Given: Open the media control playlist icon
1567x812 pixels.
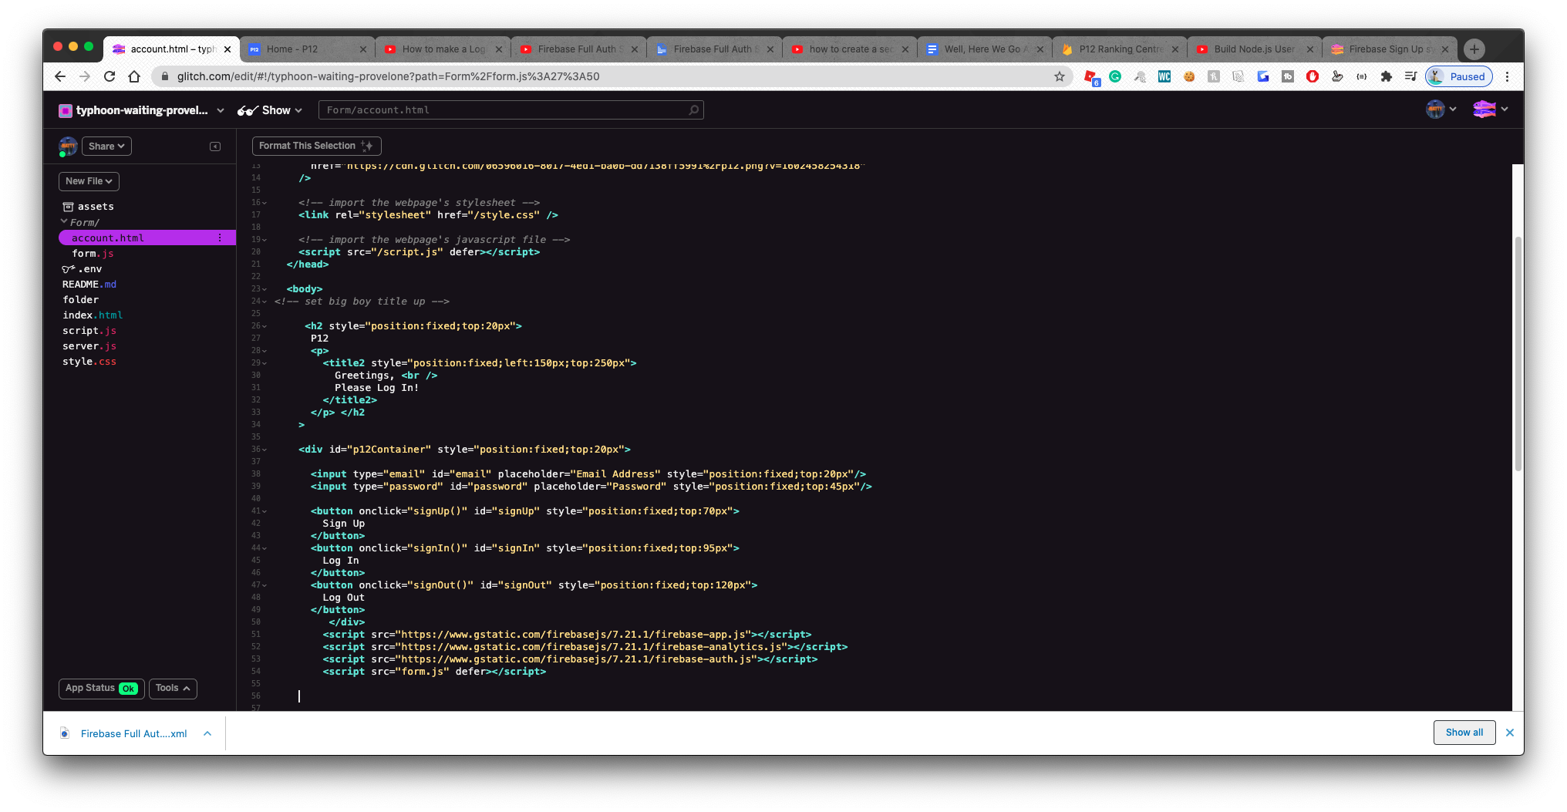Looking at the screenshot, I should pos(1411,76).
